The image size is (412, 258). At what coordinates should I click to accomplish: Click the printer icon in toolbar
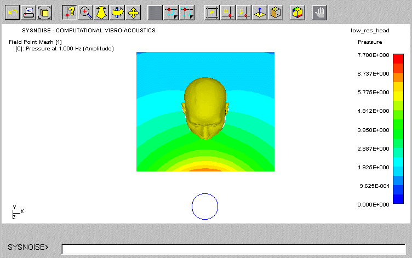tap(28, 12)
